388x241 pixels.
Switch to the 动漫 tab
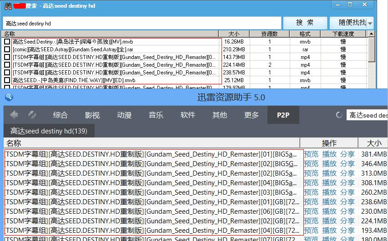[124, 115]
